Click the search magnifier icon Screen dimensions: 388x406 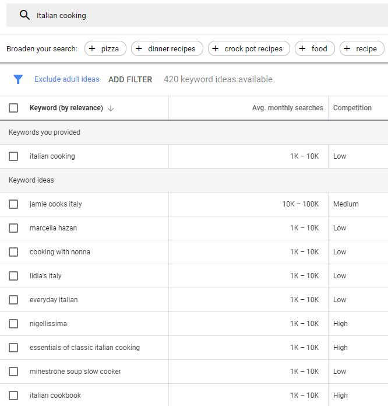click(x=24, y=15)
